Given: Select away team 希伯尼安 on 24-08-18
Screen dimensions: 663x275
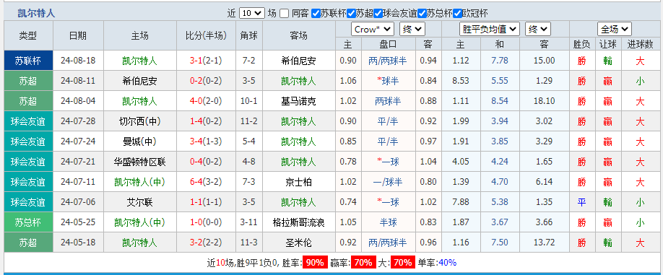Looking at the screenshot, I should point(298,61).
